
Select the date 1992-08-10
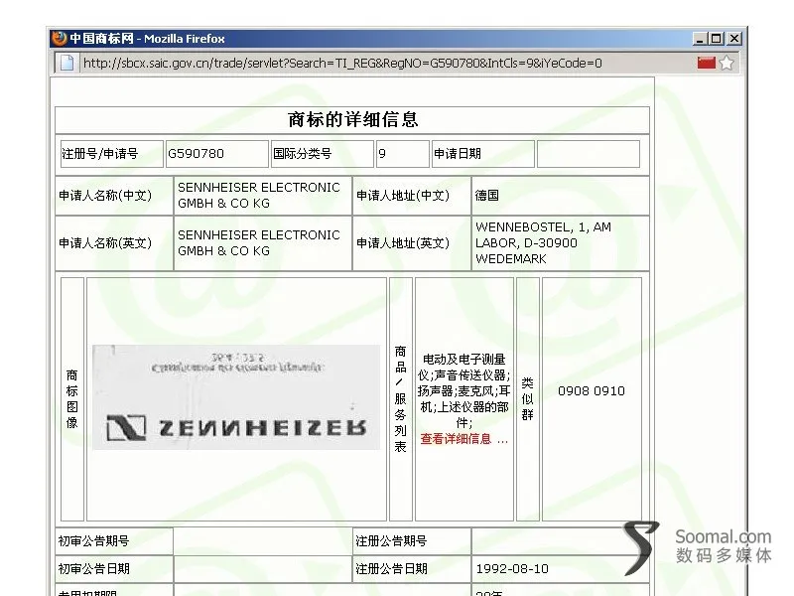(512, 568)
